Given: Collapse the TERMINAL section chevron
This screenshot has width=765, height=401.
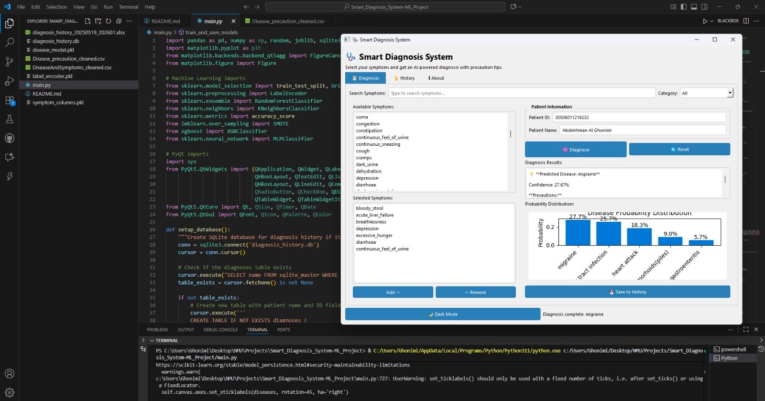Looking at the screenshot, I should (152, 340).
